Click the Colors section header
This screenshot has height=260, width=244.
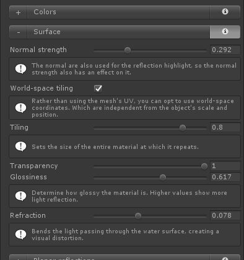118,12
